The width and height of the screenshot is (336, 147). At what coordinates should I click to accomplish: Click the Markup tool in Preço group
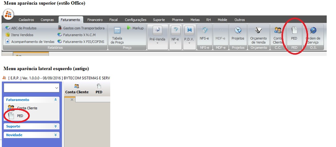coord(135,28)
